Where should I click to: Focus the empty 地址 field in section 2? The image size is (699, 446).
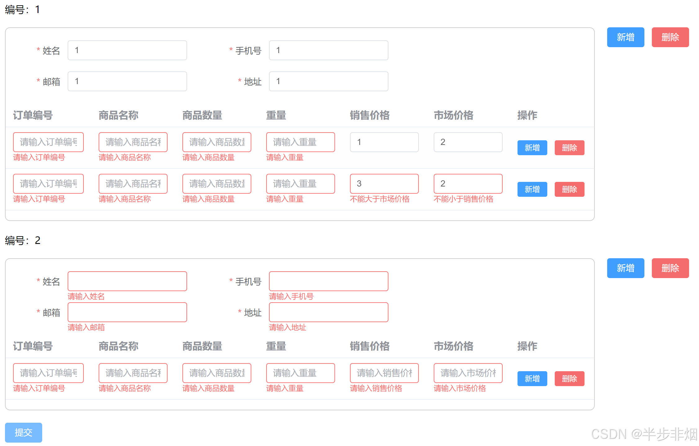328,312
